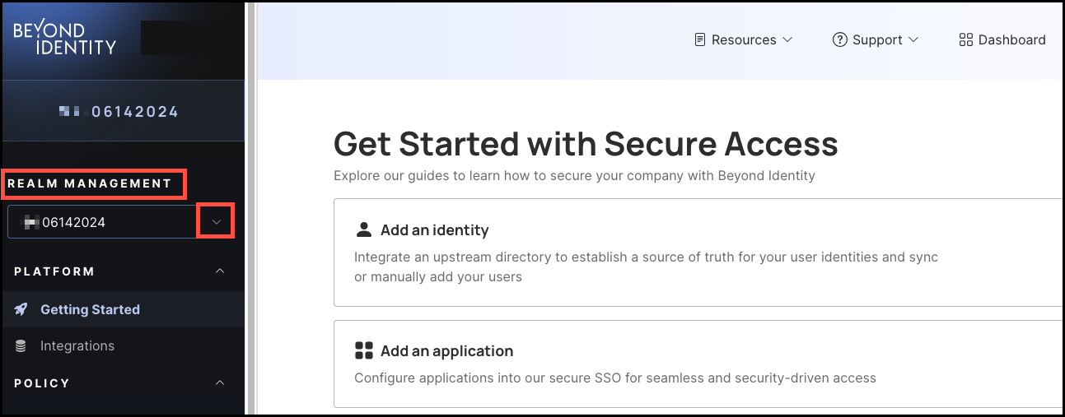Click the person icon on Add an identity
The width and height of the screenshot is (1065, 417).
(x=363, y=229)
